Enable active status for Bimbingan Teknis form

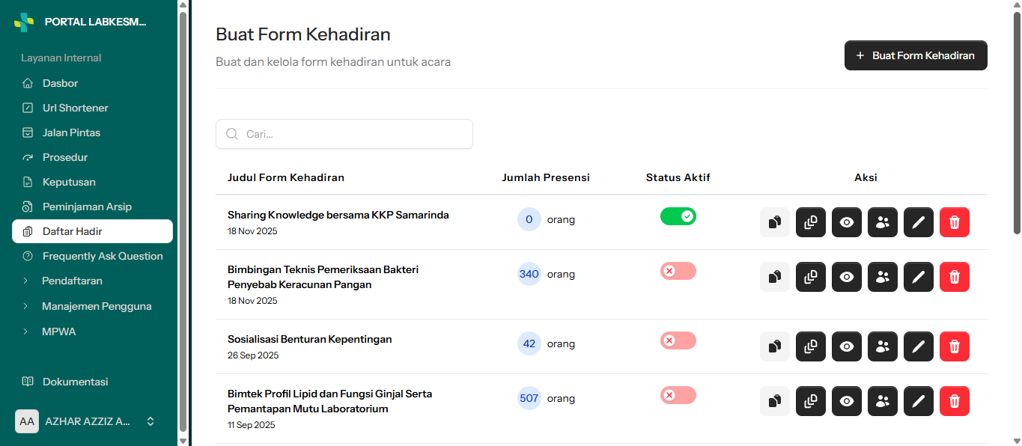click(x=678, y=271)
